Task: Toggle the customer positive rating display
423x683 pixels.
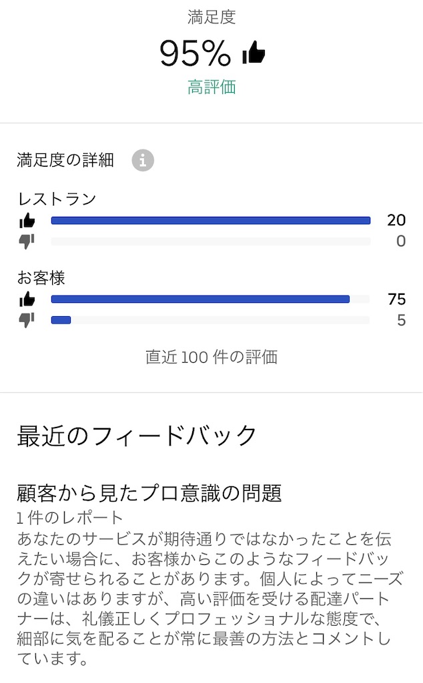Action: click(x=200, y=299)
